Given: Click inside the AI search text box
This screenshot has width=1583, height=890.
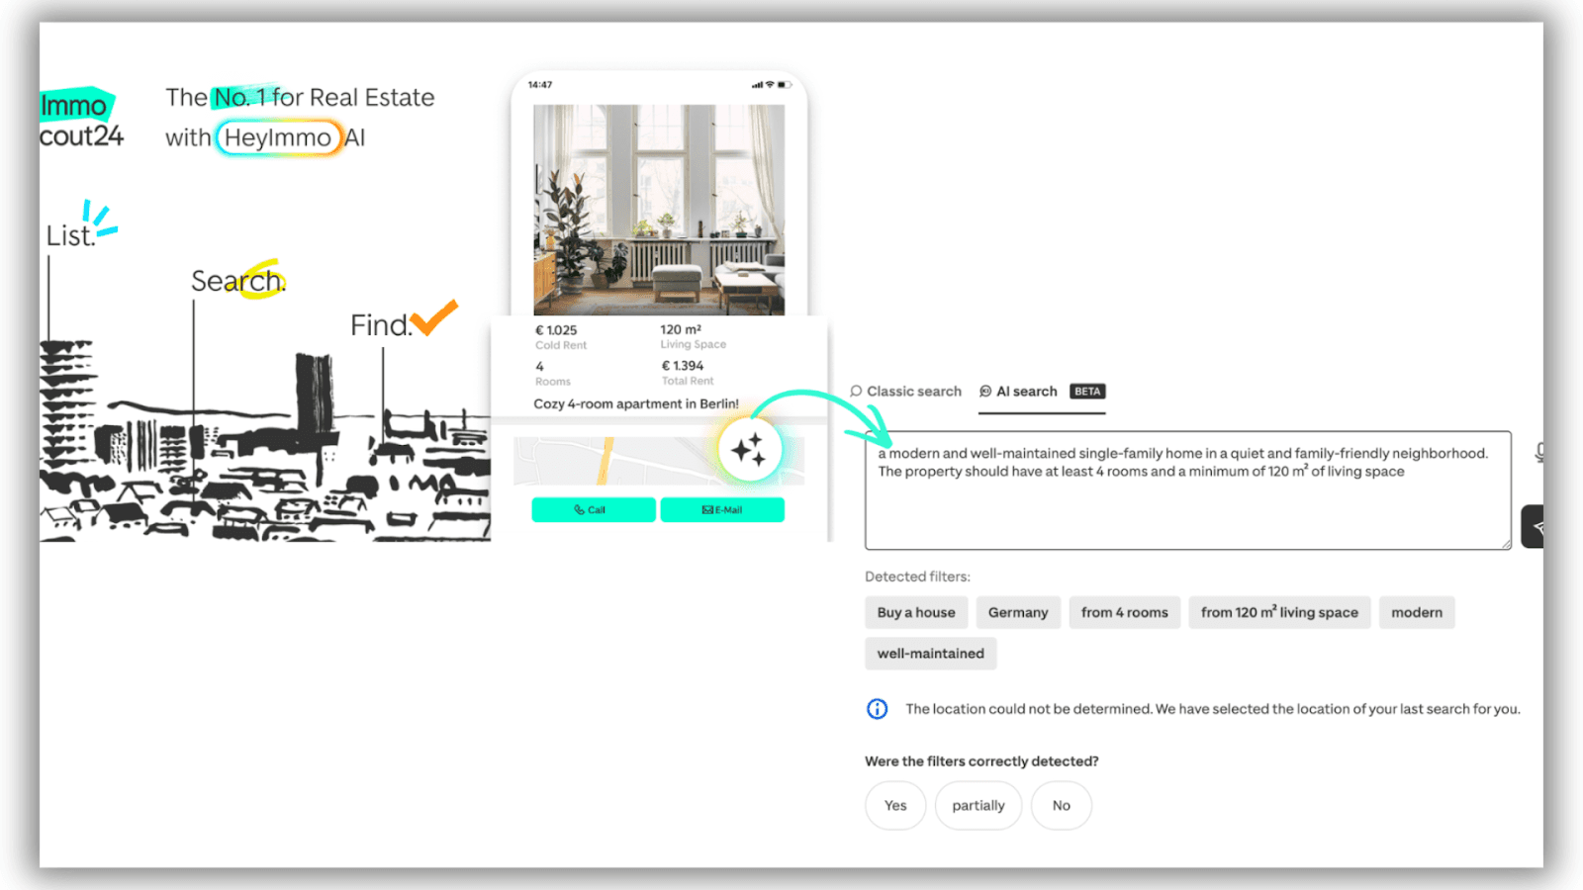Looking at the screenshot, I should click(x=1187, y=490).
